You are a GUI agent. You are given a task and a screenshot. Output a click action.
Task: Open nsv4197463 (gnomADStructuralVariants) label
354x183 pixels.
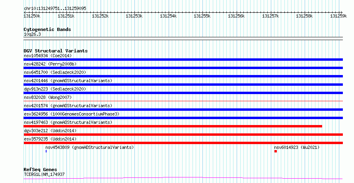(68, 122)
